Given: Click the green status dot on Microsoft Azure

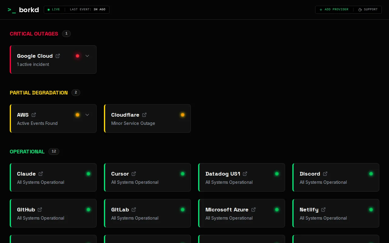Looking at the screenshot, I should tap(277, 210).
